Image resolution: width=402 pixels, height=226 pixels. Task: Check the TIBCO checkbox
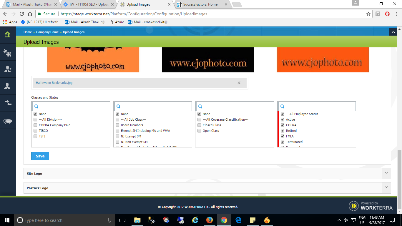(35, 131)
